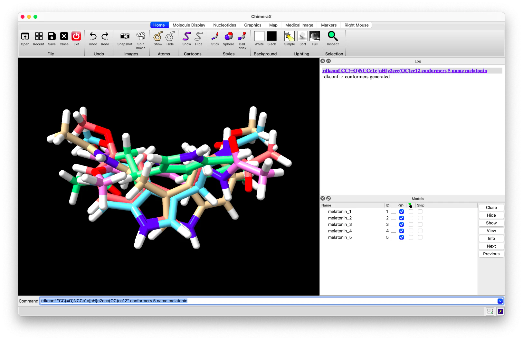Open the Nucleotides tab
This screenshot has height=340, width=523.
[225, 25]
